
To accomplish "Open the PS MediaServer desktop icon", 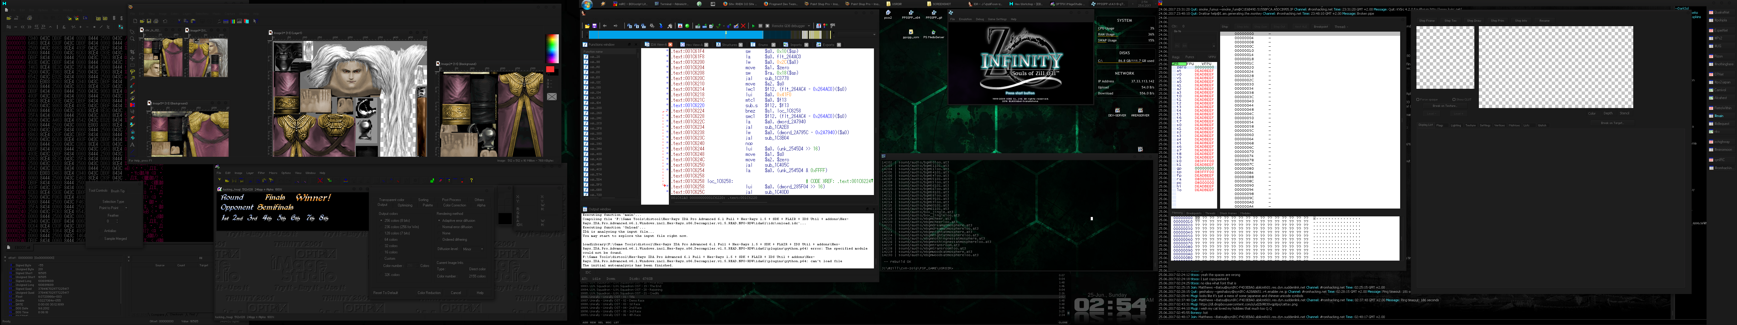I will pyautogui.click(x=934, y=34).
